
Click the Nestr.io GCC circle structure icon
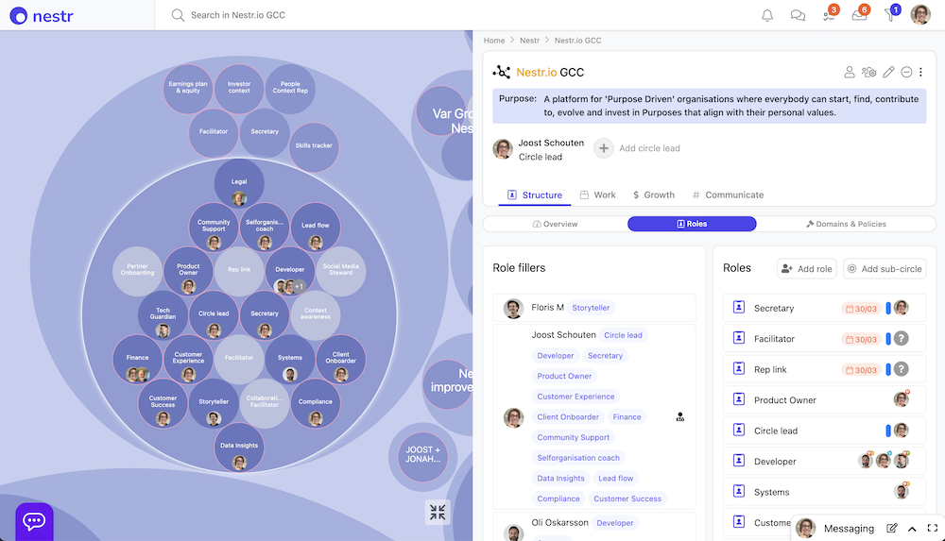[502, 73]
